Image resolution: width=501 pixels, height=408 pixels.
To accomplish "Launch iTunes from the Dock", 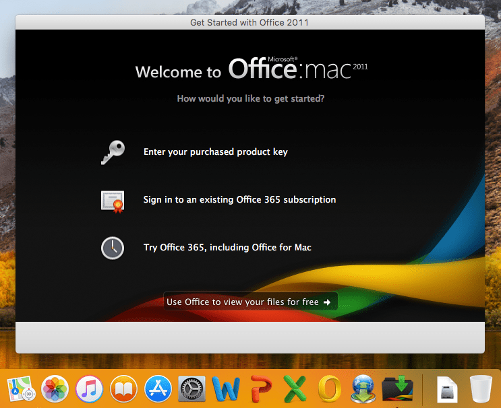I will [x=89, y=389].
